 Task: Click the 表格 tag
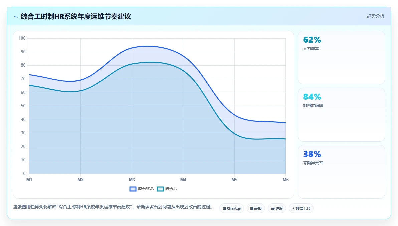pos(256,208)
